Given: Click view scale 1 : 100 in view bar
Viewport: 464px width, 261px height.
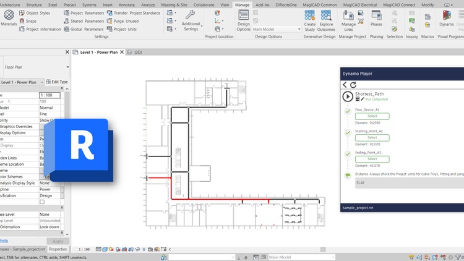Looking at the screenshot, I should (x=84, y=249).
